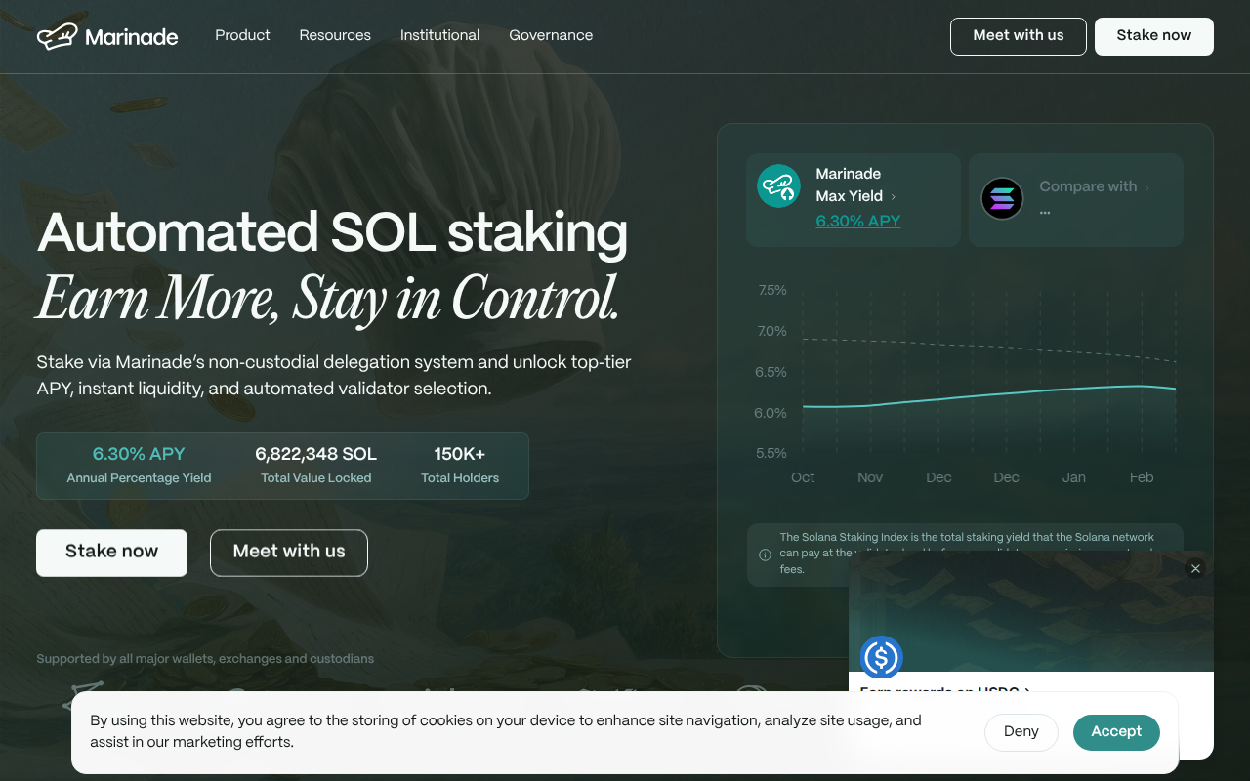This screenshot has height=781, width=1250.
Task: Expand Marinade Max Yield selector chevron
Action: [x=893, y=197]
